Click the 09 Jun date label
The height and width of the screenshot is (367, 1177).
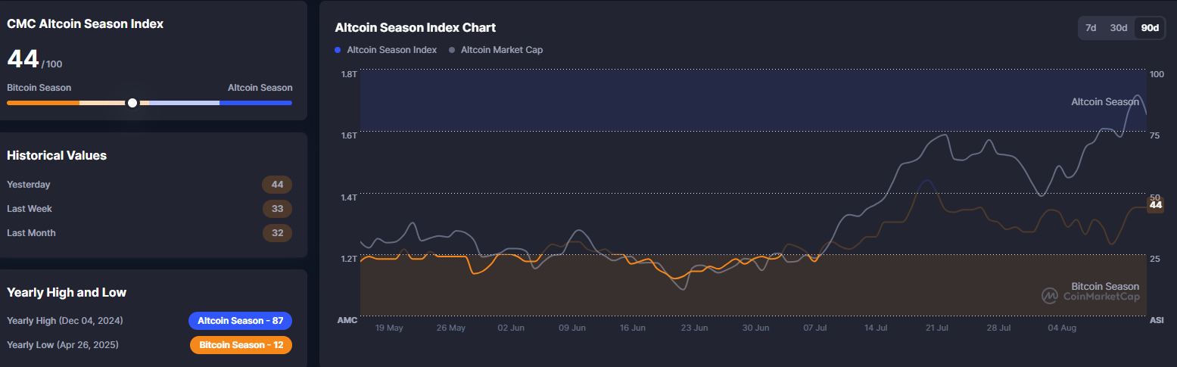(572, 328)
